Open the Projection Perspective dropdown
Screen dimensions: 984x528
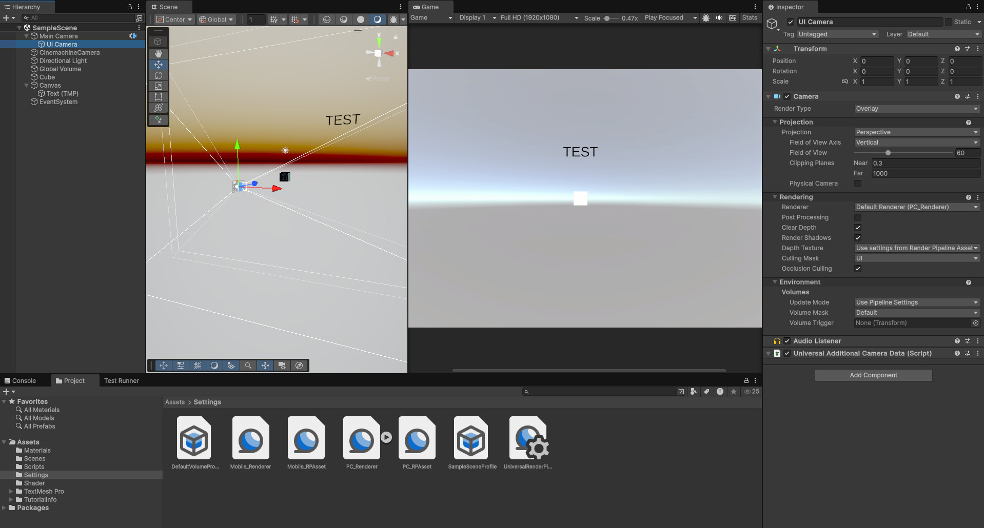coord(916,132)
